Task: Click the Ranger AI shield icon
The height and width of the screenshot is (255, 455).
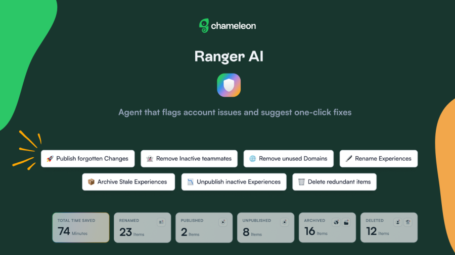Action: [229, 85]
